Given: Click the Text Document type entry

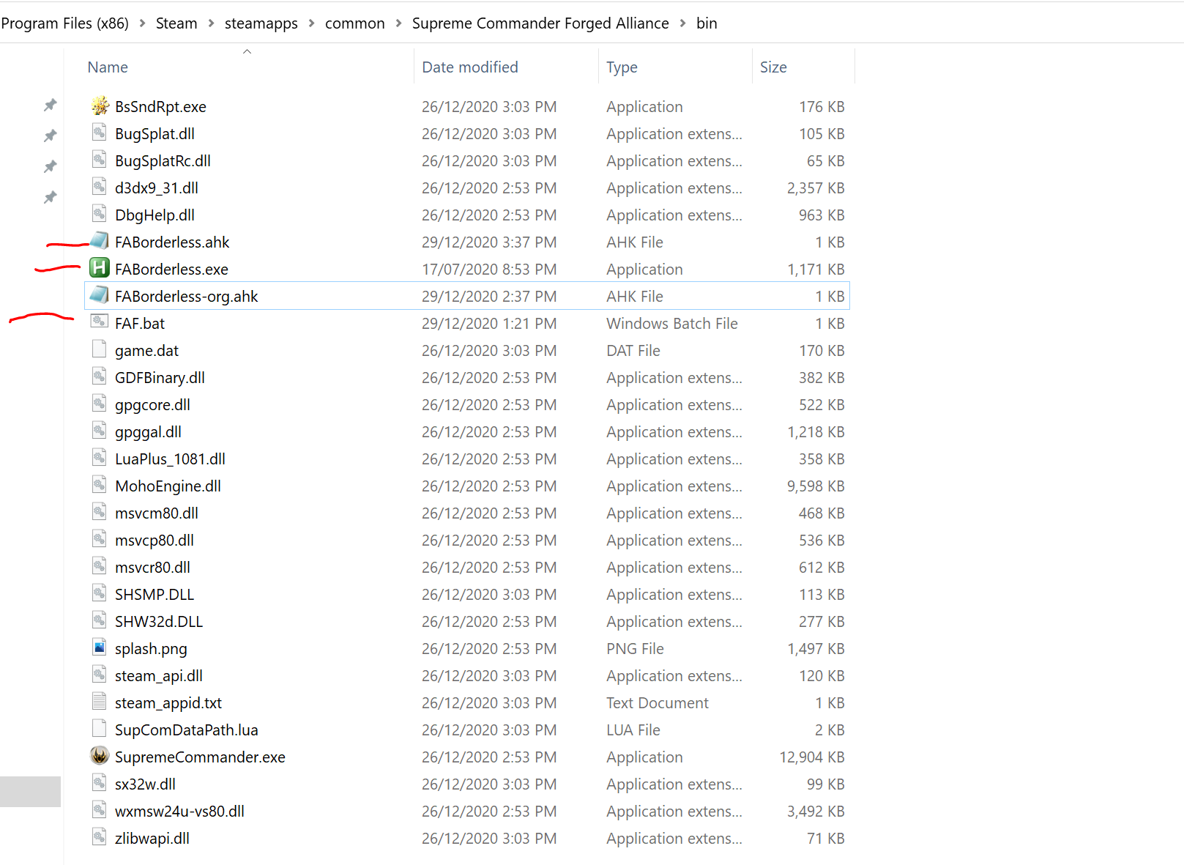Looking at the screenshot, I should (x=658, y=703).
